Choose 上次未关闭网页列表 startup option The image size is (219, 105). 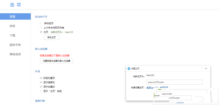point(41,28)
